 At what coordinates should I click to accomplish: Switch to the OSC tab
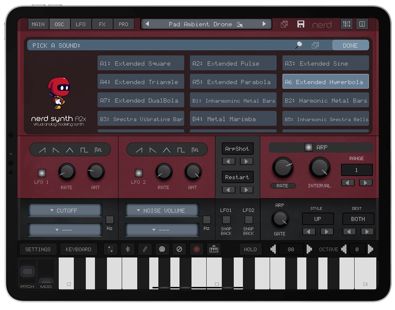(x=60, y=24)
